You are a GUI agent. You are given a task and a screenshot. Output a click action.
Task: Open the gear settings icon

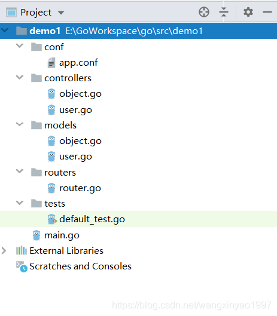(248, 12)
